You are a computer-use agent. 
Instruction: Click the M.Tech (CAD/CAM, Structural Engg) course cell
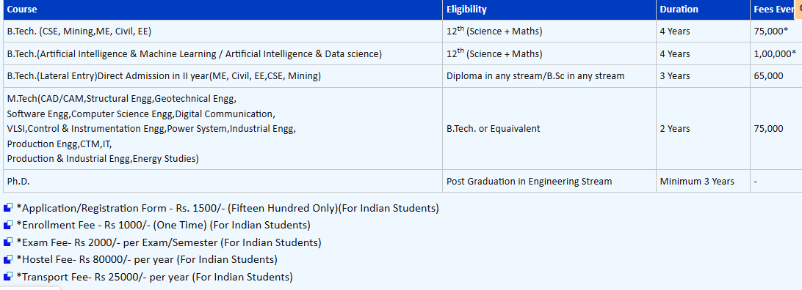coord(223,128)
